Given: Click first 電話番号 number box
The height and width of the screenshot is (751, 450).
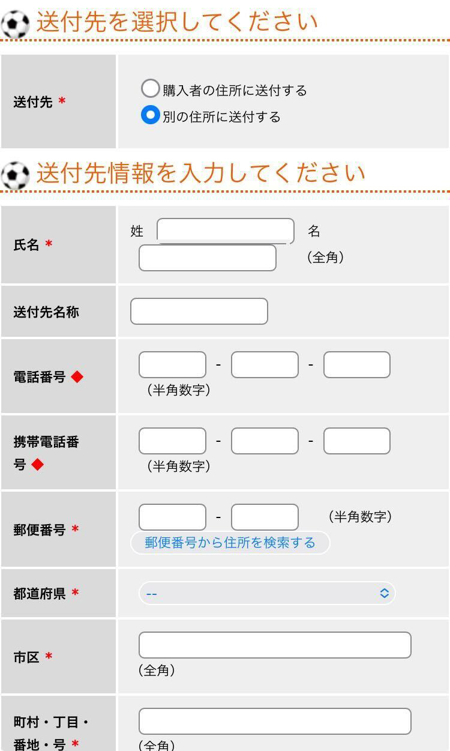Looking at the screenshot, I should pos(172,365).
